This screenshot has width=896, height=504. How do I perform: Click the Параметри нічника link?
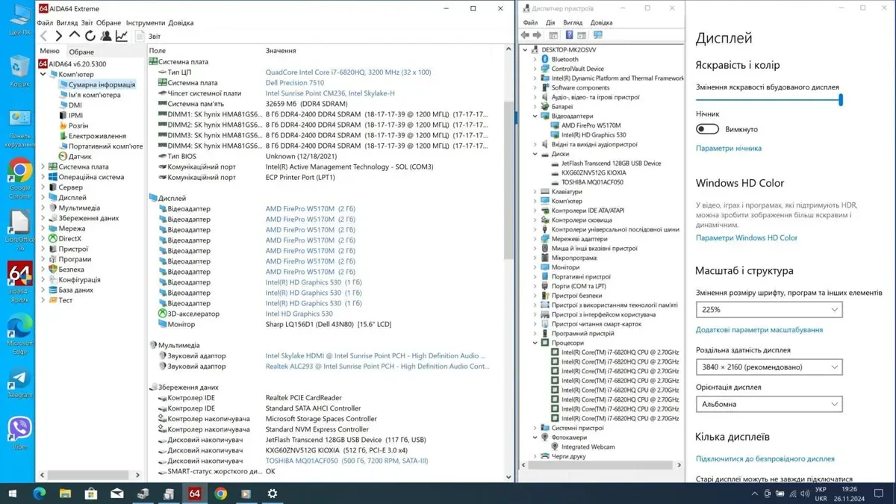tap(728, 149)
